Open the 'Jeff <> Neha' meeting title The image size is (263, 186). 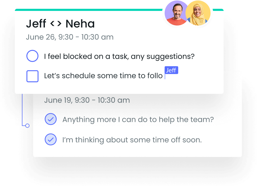(60, 24)
